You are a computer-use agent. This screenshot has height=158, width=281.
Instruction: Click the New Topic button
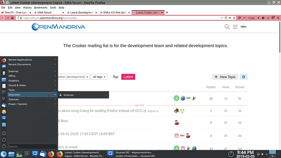(x=225, y=77)
